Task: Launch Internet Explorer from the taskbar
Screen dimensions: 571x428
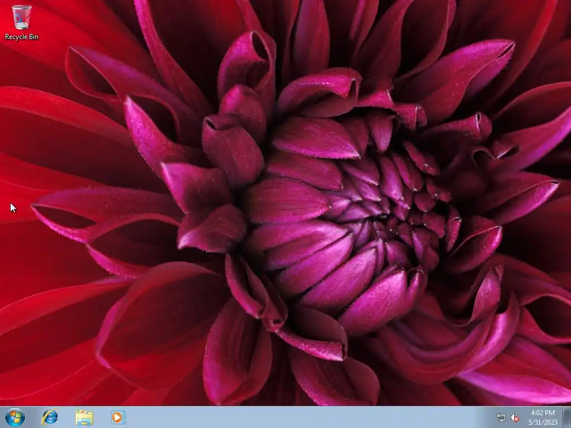Action: coord(50,417)
